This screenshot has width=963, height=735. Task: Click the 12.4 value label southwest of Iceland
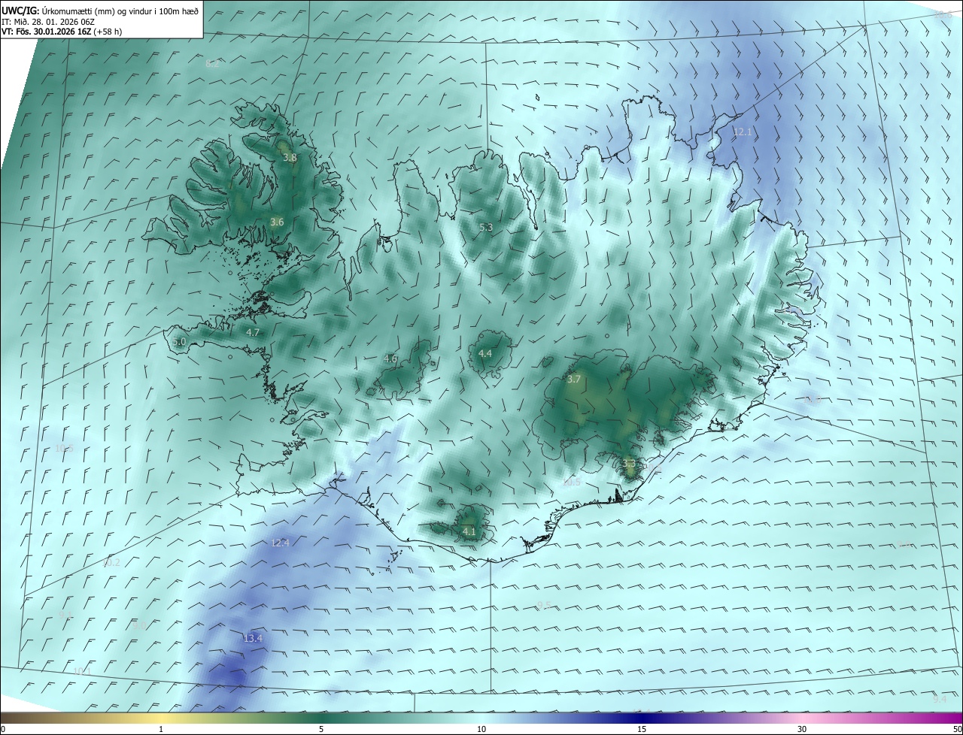(280, 543)
